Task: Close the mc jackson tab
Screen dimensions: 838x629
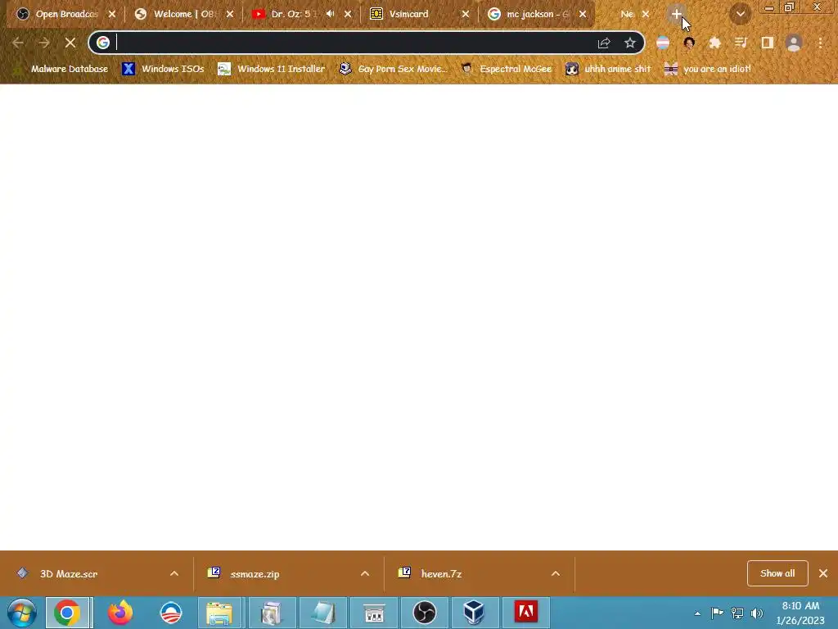Action: pyautogui.click(x=583, y=14)
